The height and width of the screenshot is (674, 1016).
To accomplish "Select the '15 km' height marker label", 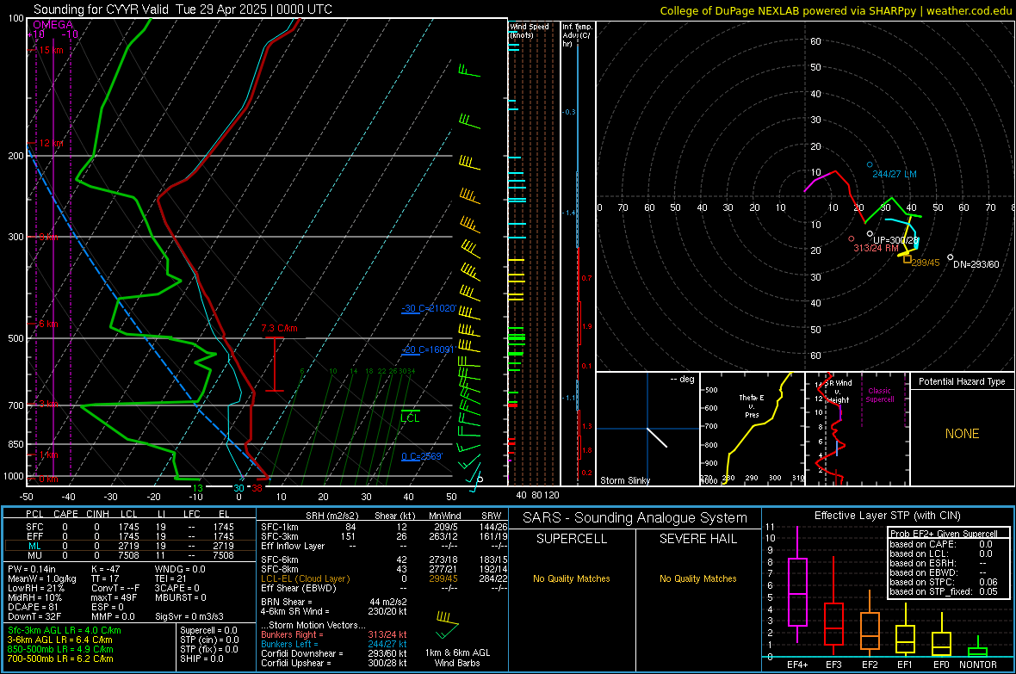I will (51, 50).
